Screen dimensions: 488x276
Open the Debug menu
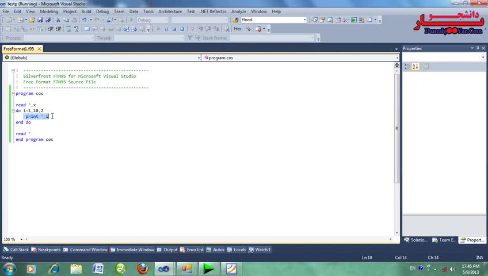[102, 11]
